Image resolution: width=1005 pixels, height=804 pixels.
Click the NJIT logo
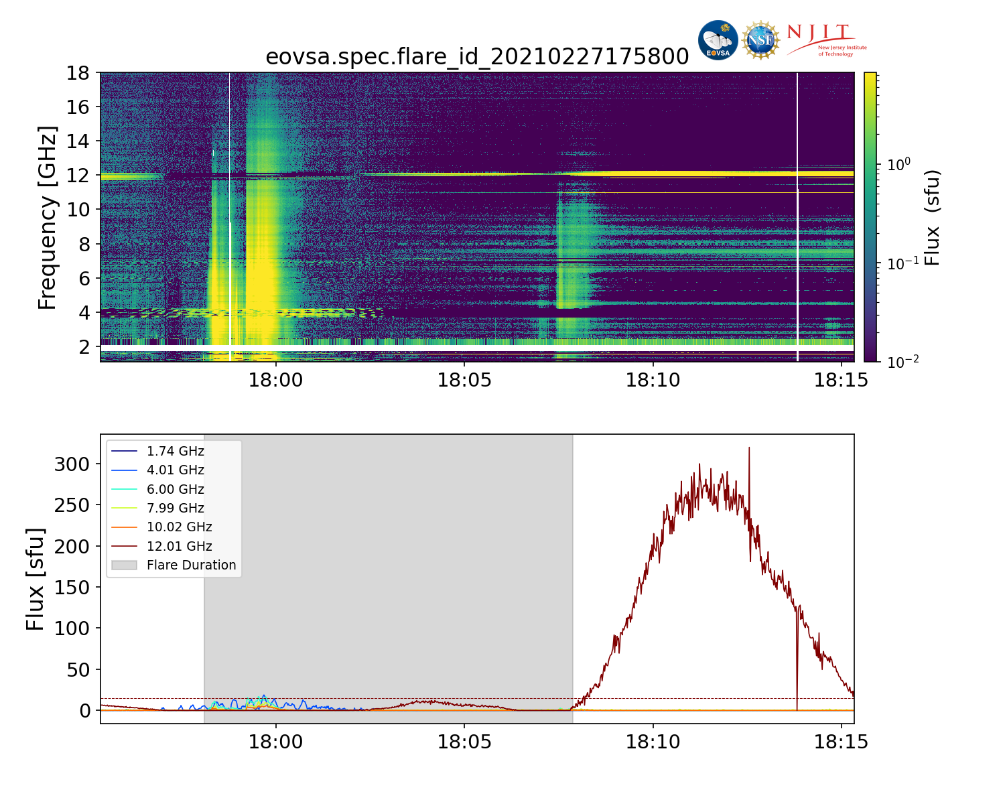(x=825, y=40)
